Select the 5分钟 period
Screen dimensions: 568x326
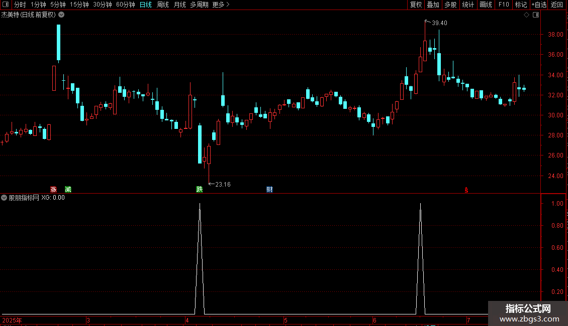tap(58, 5)
